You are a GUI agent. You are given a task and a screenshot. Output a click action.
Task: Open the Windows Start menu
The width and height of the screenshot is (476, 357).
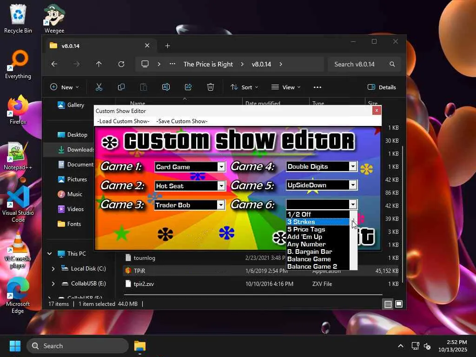(15, 346)
